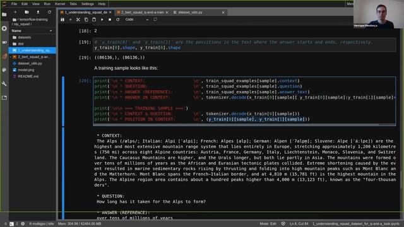The height and width of the screenshot is (227, 404).
Task: Open the Running Terminals and Kernels sidebar icon
Action: [x=4, y=28]
